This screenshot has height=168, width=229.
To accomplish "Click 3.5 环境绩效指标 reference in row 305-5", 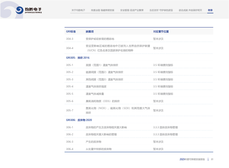I will pos(163,94).
